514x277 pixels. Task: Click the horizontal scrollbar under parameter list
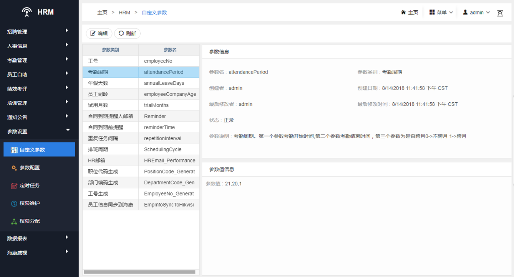pyautogui.click(x=139, y=272)
